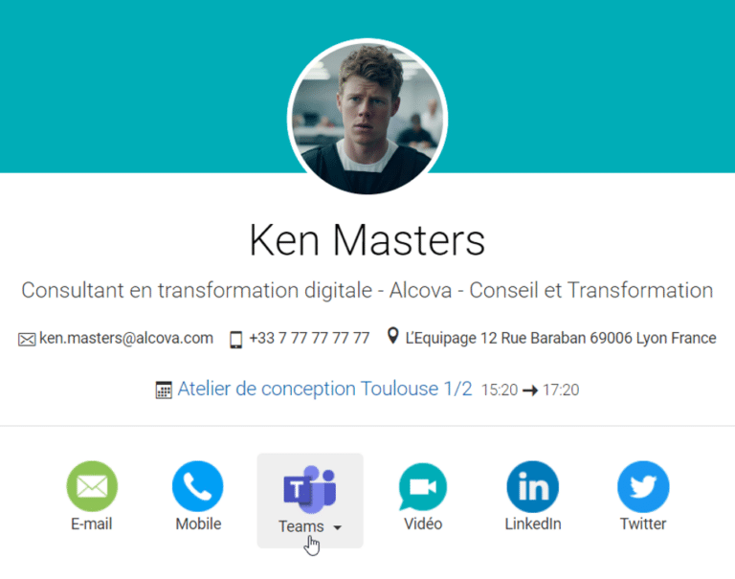Click Ken Masters profile photo

click(367, 118)
